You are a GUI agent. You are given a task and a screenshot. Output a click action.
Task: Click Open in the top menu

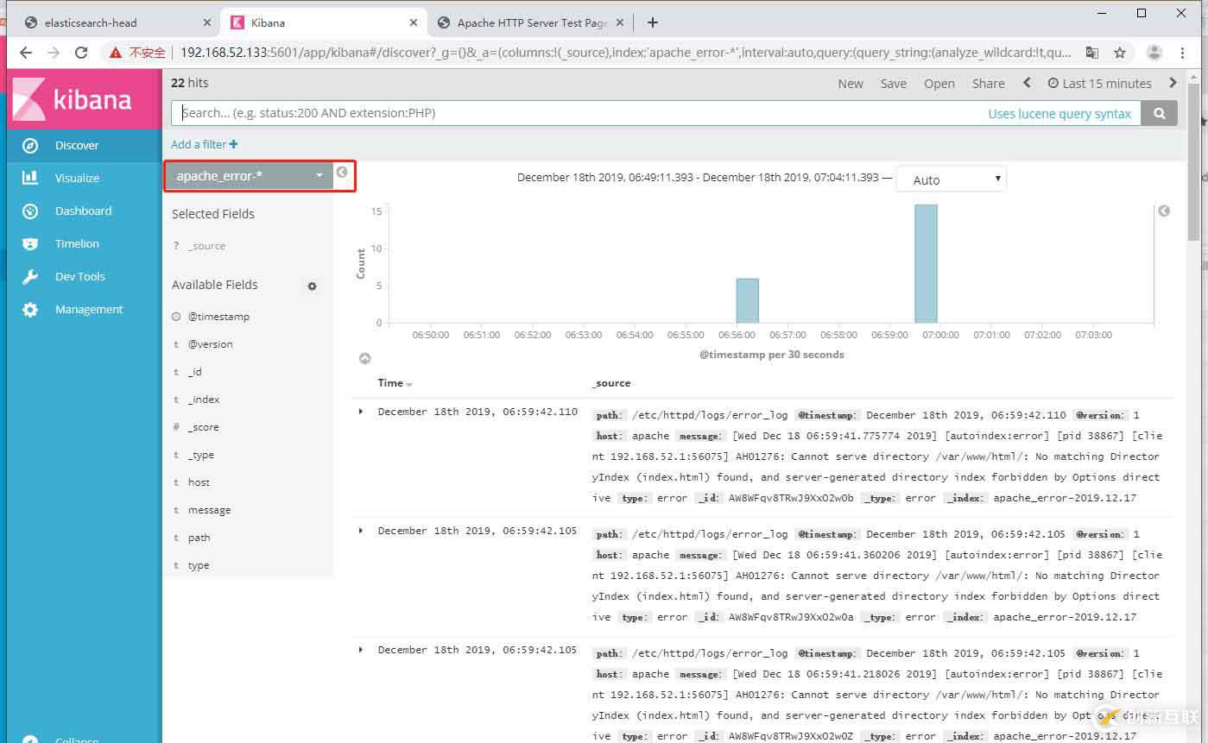(939, 83)
